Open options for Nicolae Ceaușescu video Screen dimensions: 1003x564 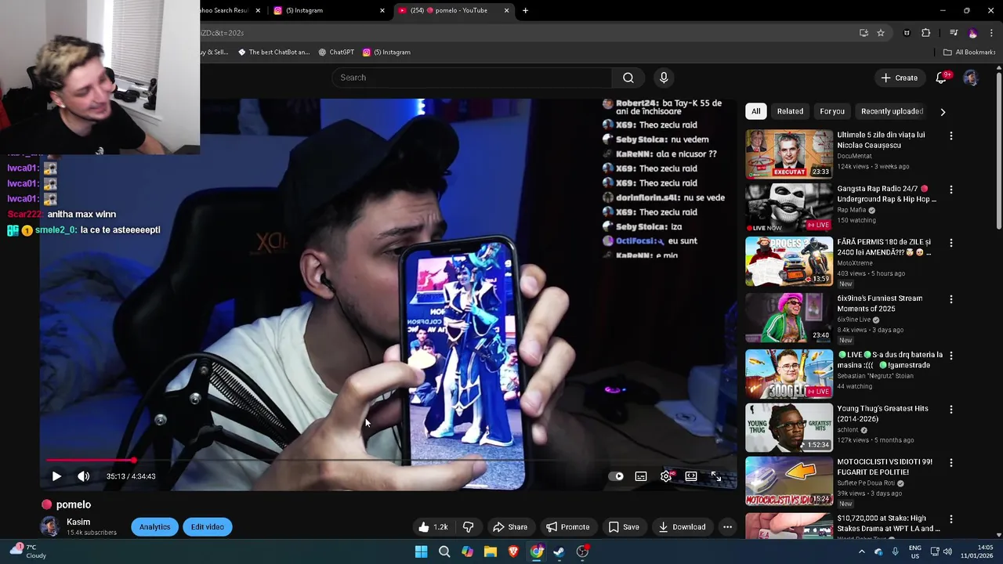pyautogui.click(x=951, y=136)
